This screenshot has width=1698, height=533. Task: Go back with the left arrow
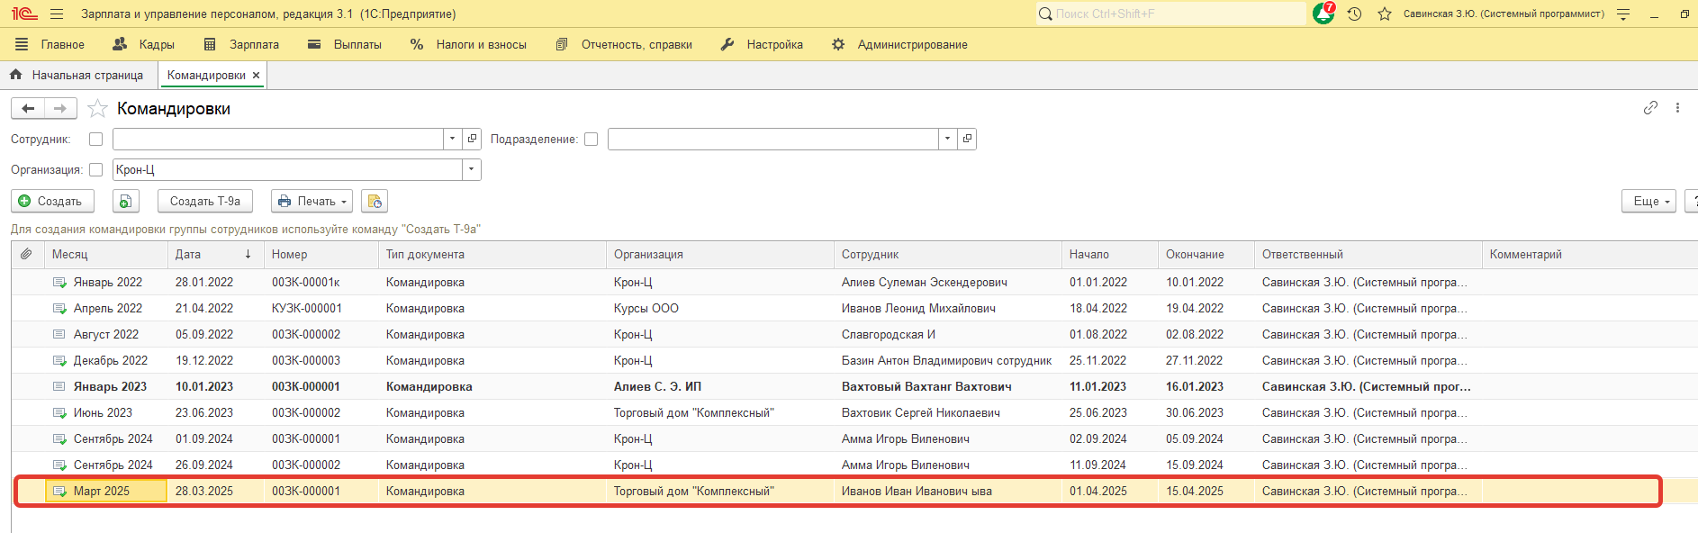[x=28, y=109]
